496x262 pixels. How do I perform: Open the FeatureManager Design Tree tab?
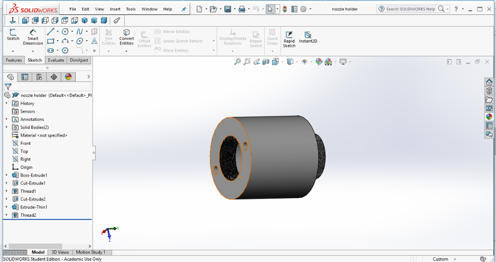click(10, 77)
